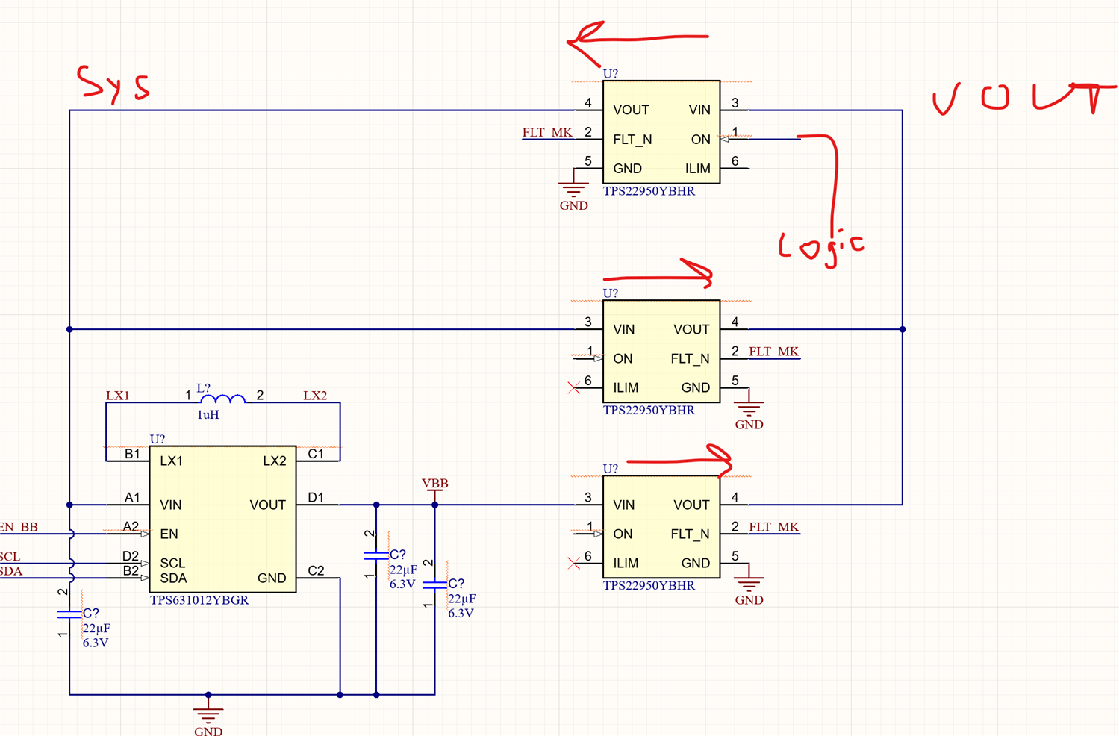This screenshot has height=736, width=1119.
Task: Select the TPS631012YBGR converter component body
Action: click(223, 520)
